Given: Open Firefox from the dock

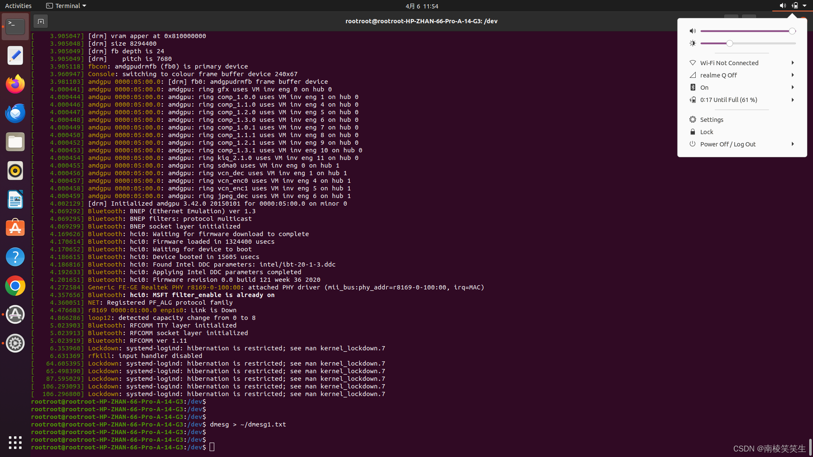Looking at the screenshot, I should 15,84.
